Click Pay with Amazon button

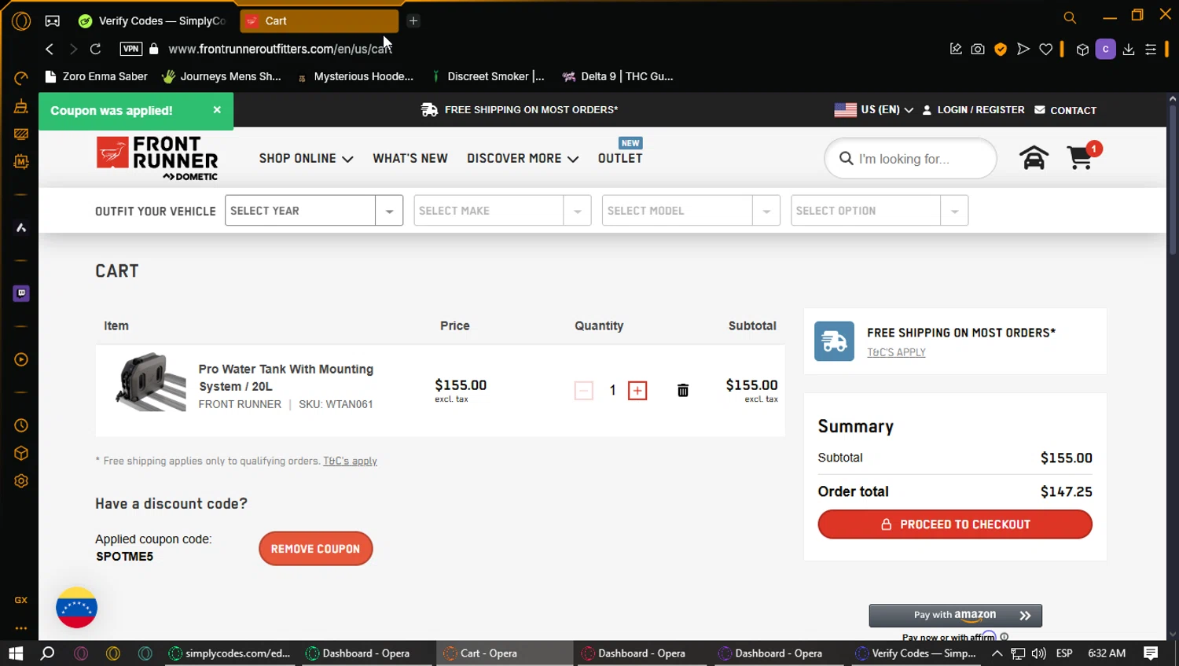click(x=955, y=616)
